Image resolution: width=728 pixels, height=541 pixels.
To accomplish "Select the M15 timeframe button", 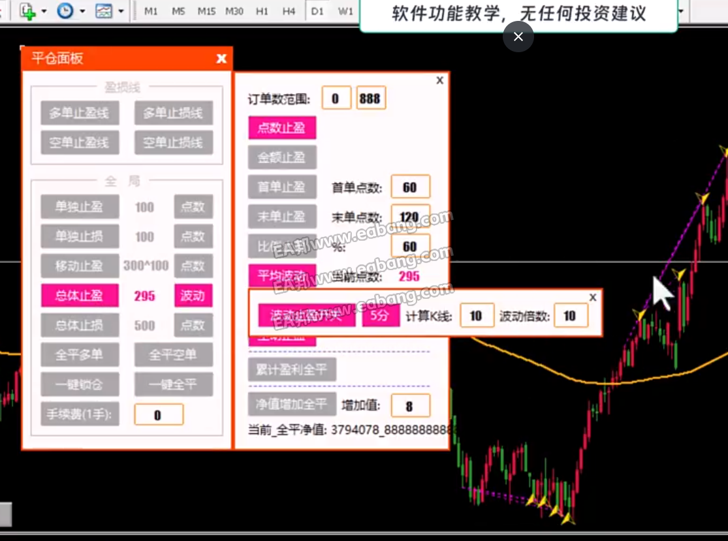I will click(x=206, y=11).
